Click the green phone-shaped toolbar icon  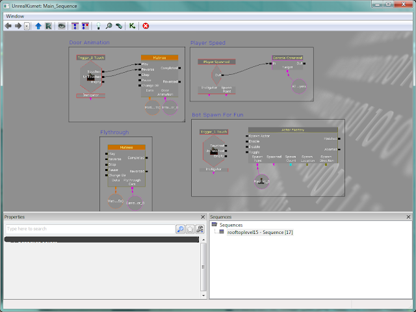point(119,26)
